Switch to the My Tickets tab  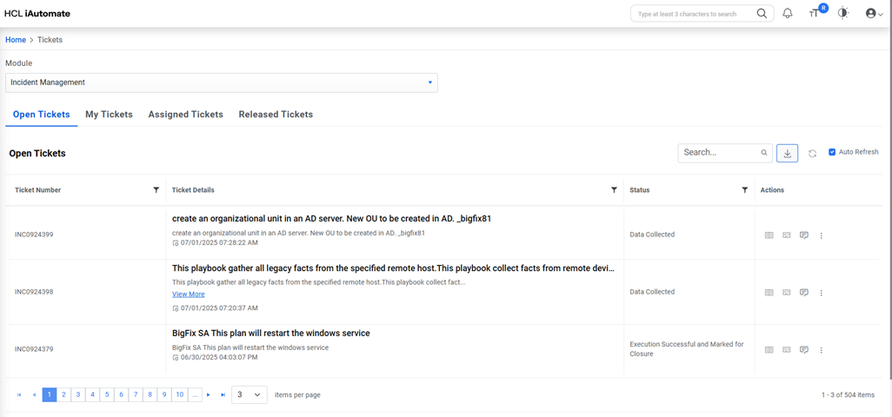tap(109, 115)
